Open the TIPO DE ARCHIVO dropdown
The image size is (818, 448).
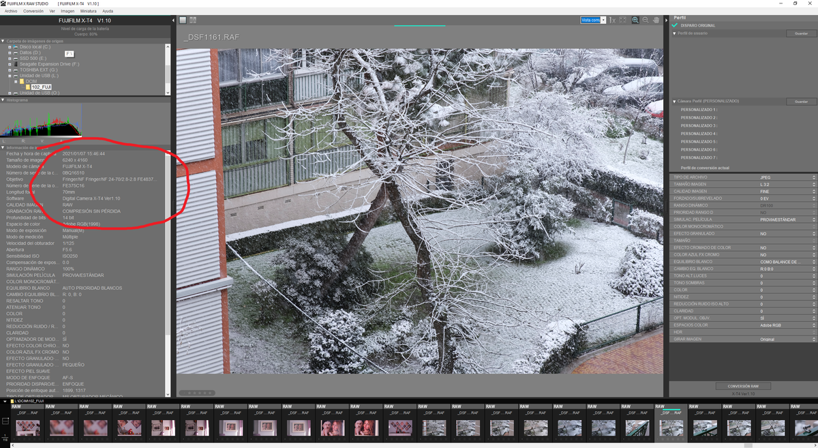tap(813, 177)
